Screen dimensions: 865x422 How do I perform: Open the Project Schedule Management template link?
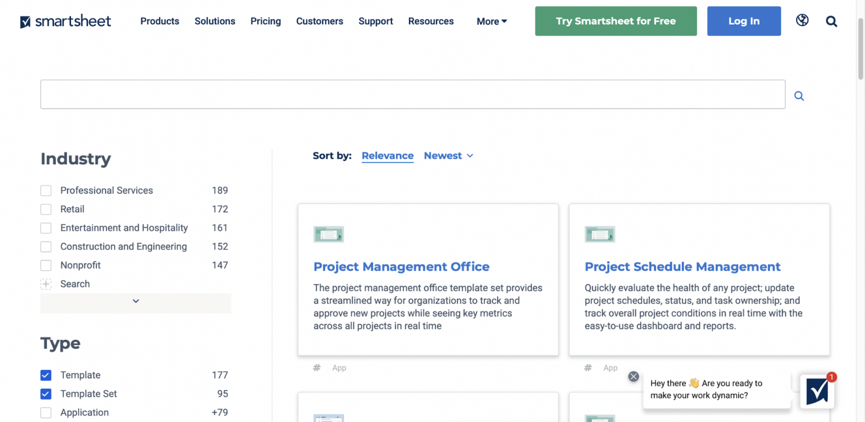(x=682, y=266)
